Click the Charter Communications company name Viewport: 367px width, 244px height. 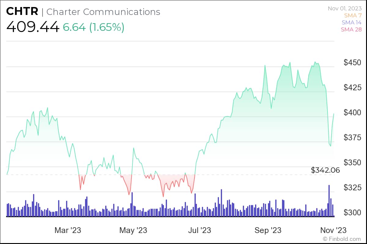pos(103,12)
